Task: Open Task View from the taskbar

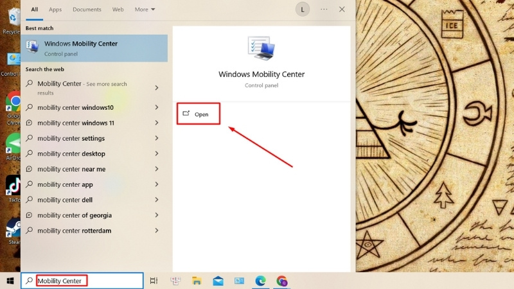Action: point(154,281)
